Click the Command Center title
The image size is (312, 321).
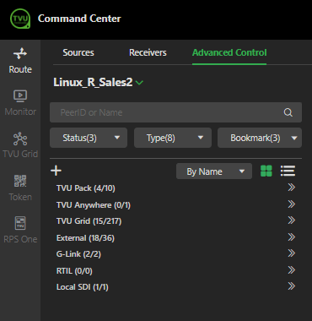(79, 19)
